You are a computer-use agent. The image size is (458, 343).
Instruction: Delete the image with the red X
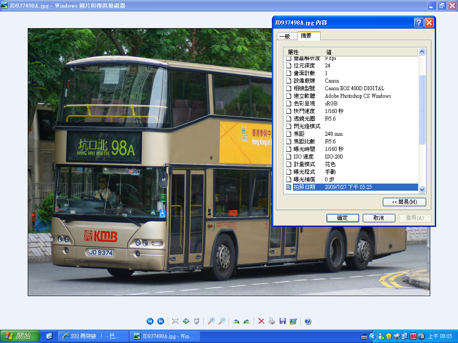[261, 321]
